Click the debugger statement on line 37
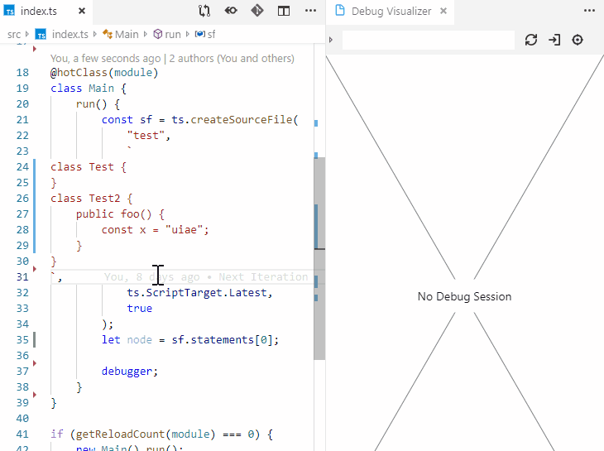The height and width of the screenshot is (451, 604). [x=127, y=372]
